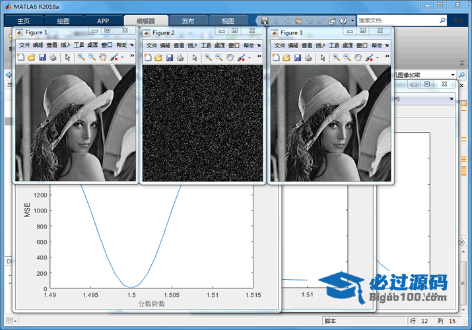The height and width of the screenshot is (330, 472).
Task: Open the 查看 menu in Figure 2
Action: 179,46
